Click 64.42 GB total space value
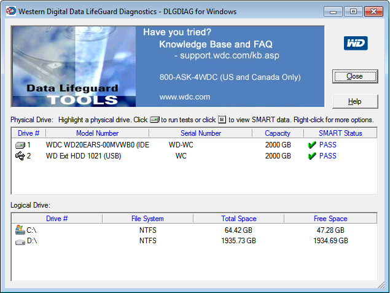 point(238,230)
